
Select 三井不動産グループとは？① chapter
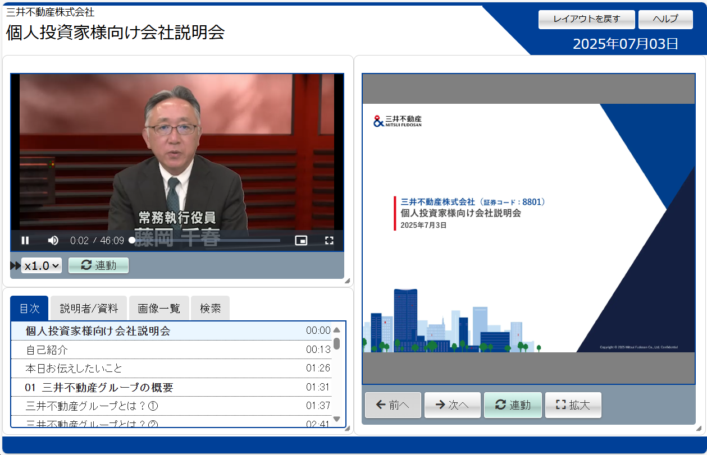(x=171, y=406)
